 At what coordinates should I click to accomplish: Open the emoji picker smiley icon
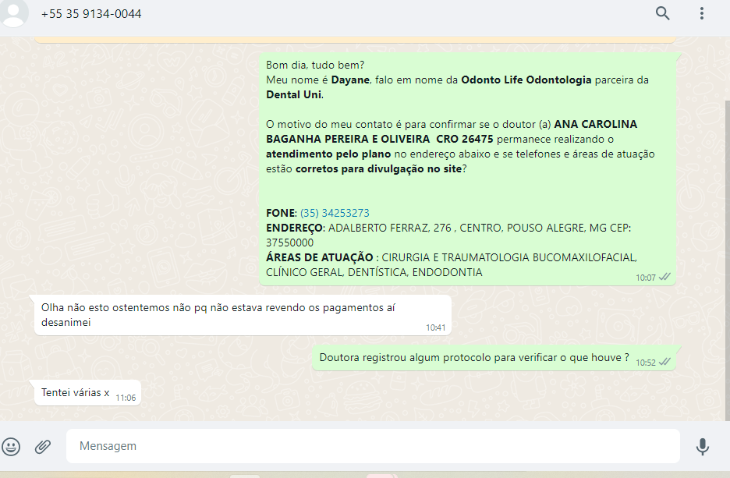click(11, 446)
